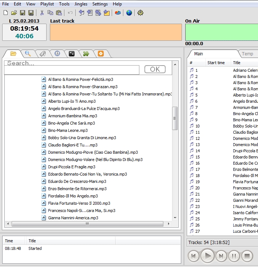Click the Play button
258x267 pixels.
pos(207,256)
